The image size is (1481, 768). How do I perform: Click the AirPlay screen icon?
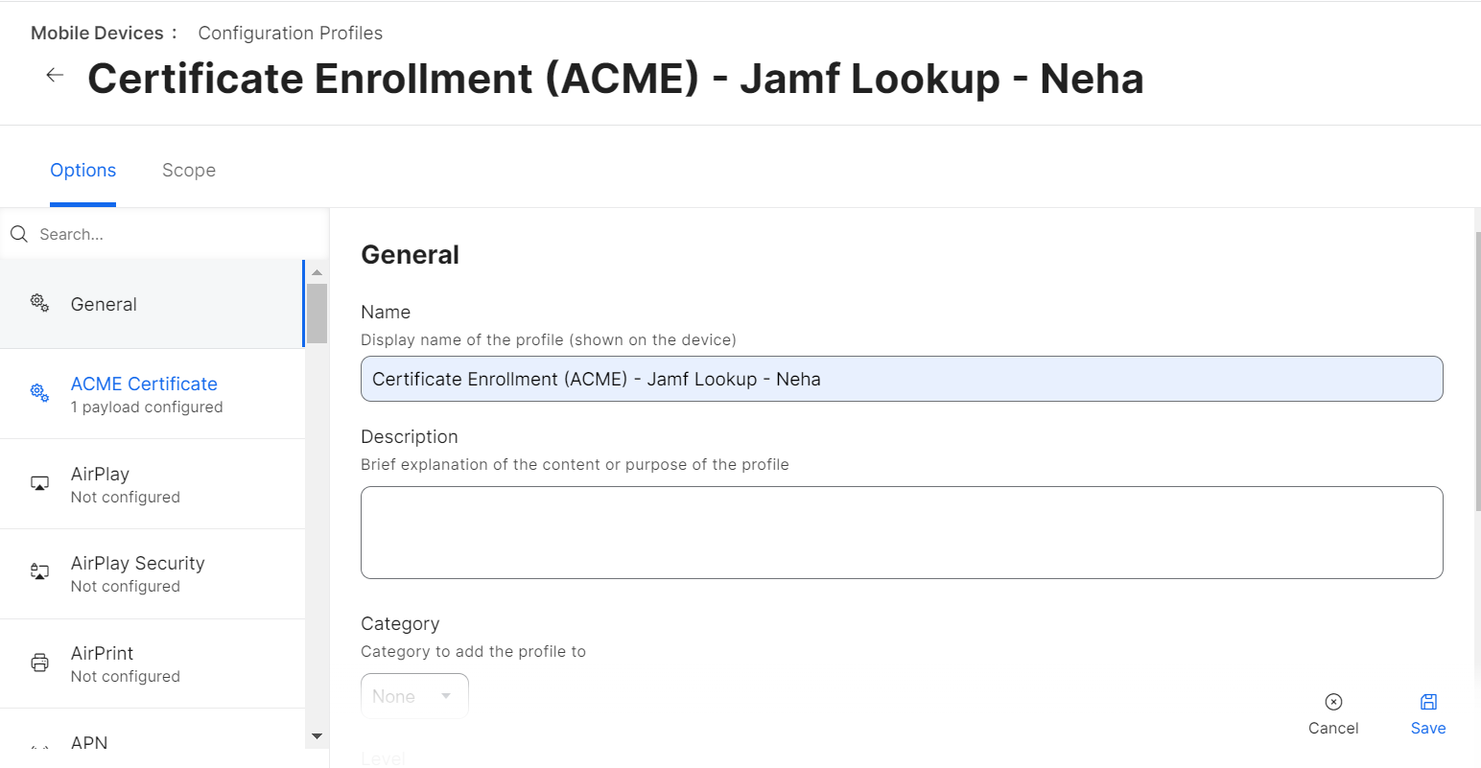pyautogui.click(x=39, y=484)
